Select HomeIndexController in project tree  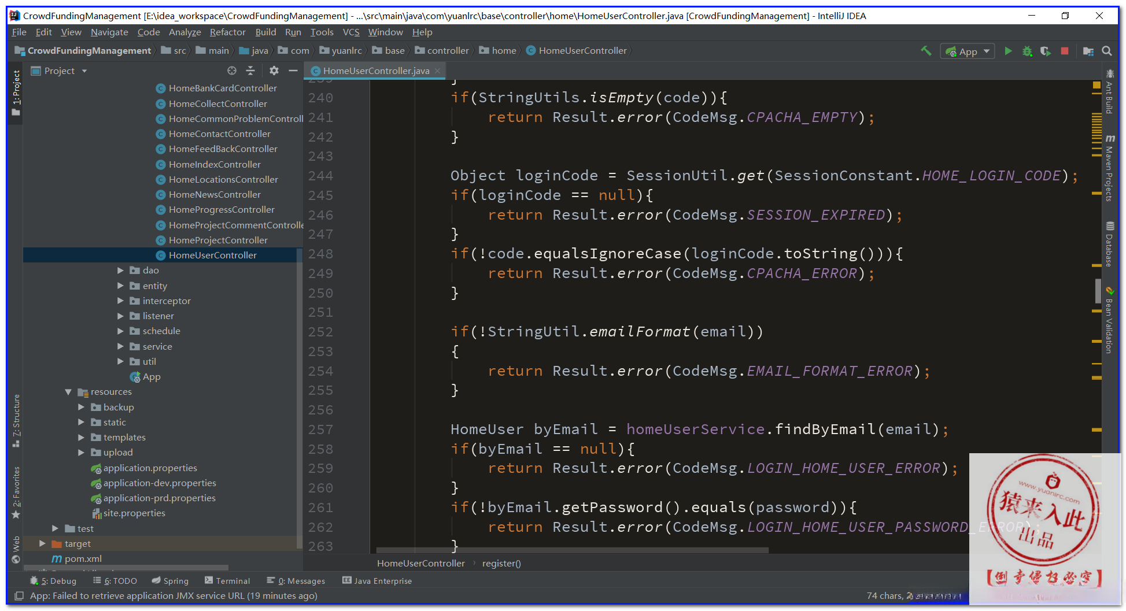point(215,164)
